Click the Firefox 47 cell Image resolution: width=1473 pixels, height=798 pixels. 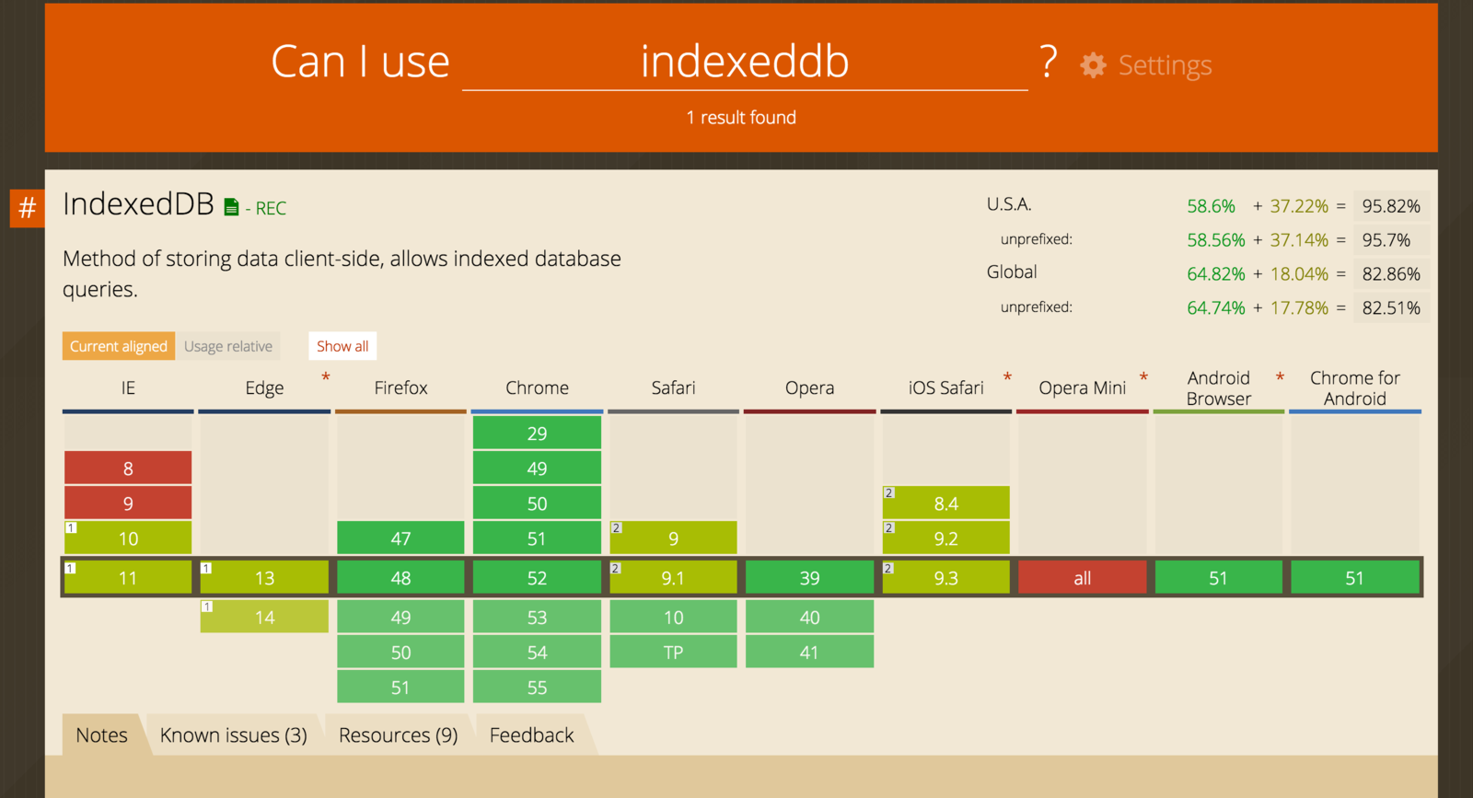[400, 538]
